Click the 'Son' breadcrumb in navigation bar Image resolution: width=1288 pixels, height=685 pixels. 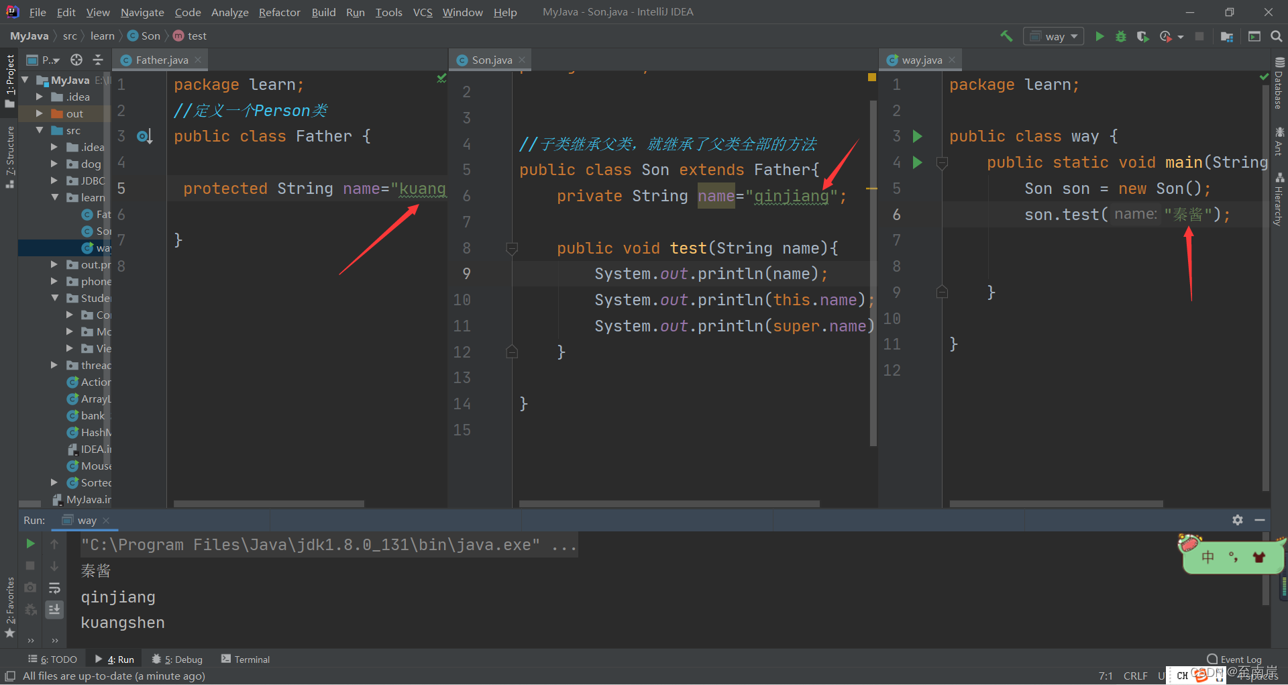pyautogui.click(x=144, y=36)
